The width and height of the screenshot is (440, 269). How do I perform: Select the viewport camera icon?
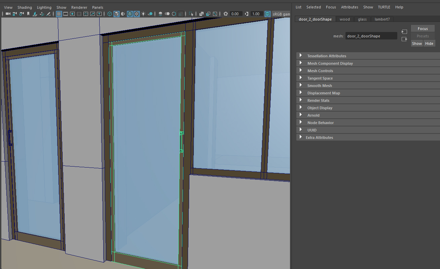click(7, 14)
